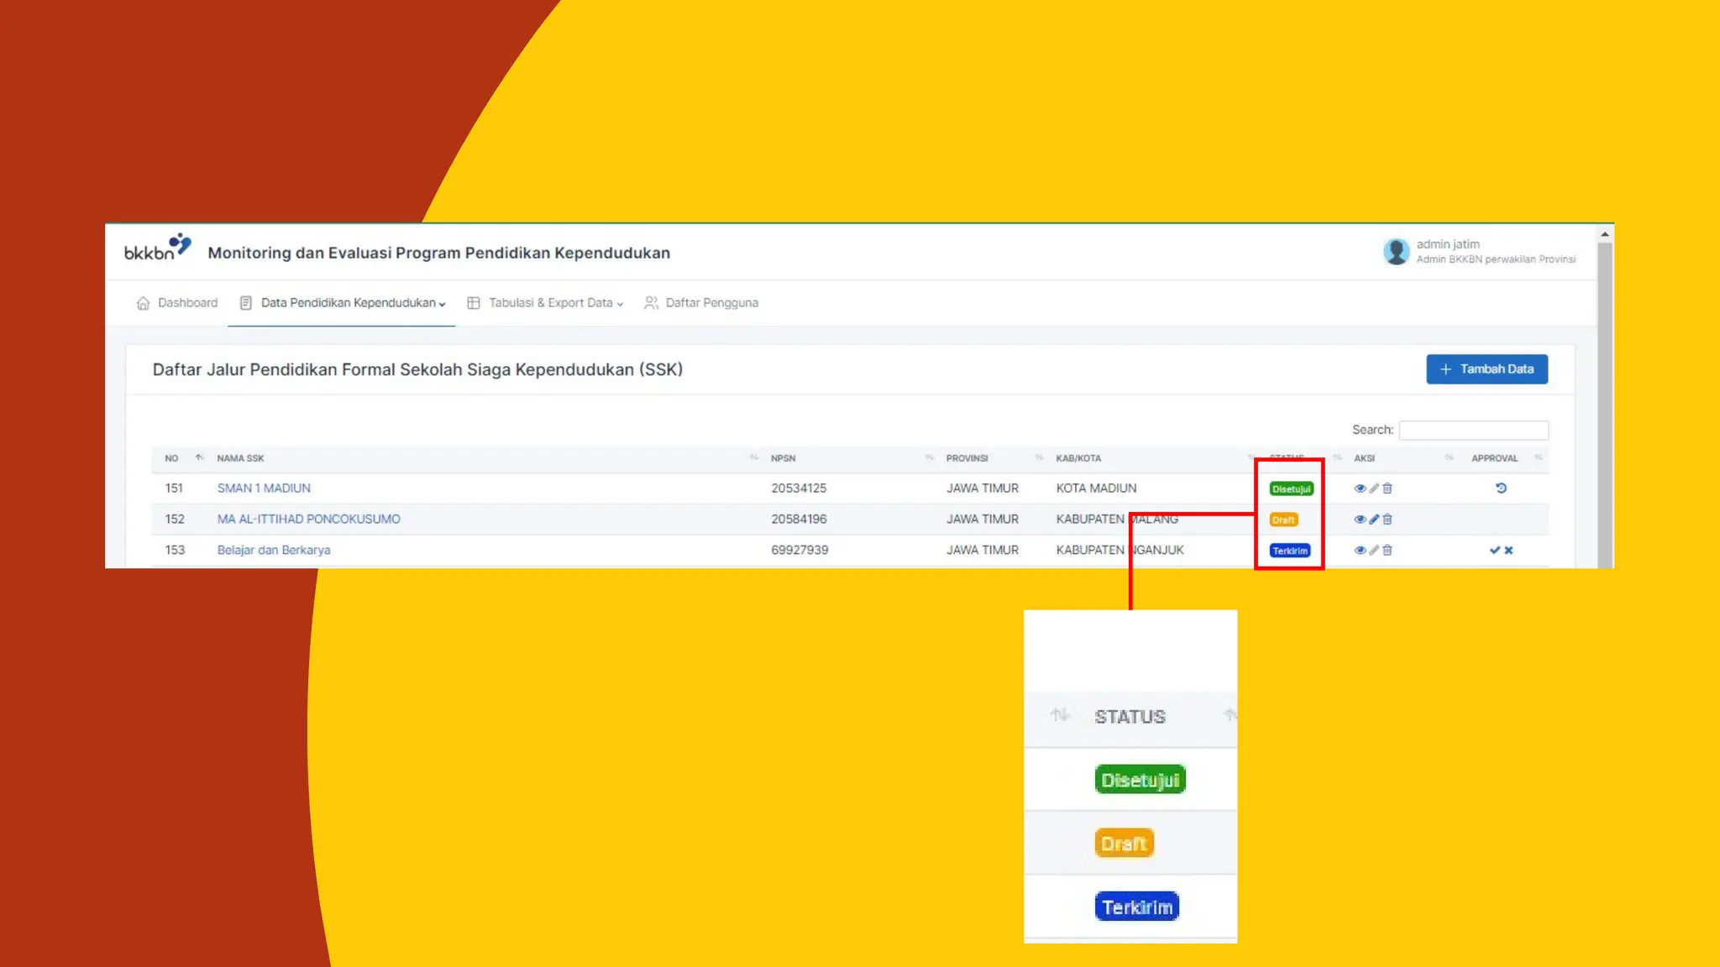View details of SMAN 1 MADIUN row
Screen dimensions: 1720x967
click(1360, 489)
